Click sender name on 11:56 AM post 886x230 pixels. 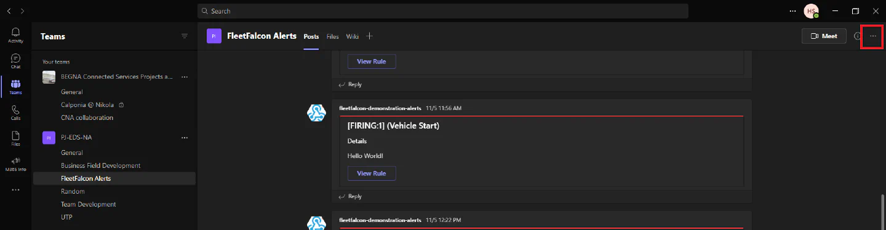(380, 108)
